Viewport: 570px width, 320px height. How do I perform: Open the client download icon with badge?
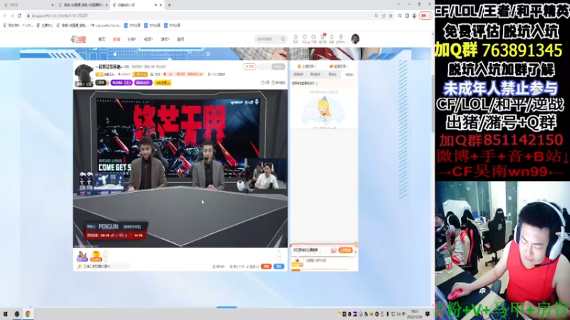pyautogui.click(x=323, y=39)
